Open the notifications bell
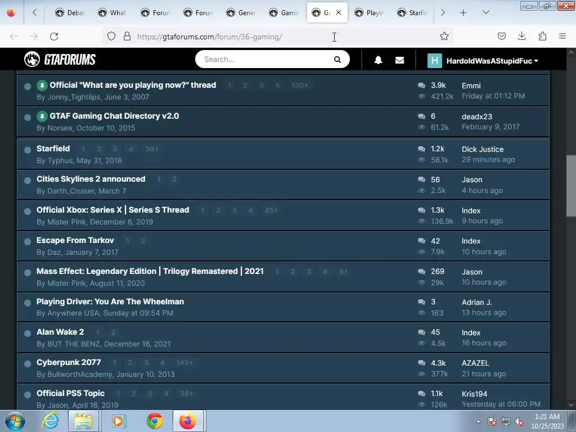This screenshot has width=576, height=432. (x=378, y=60)
